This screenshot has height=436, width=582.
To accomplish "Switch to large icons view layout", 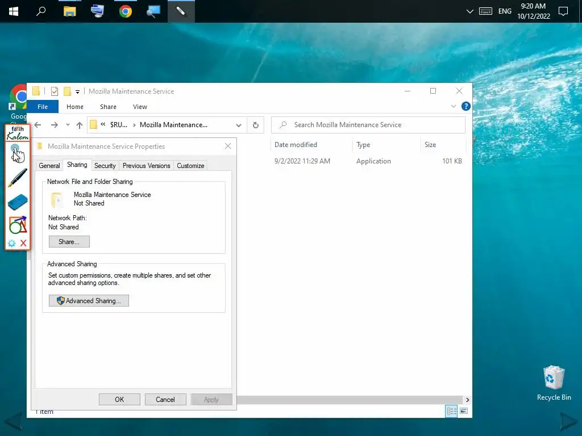I will 464,411.
